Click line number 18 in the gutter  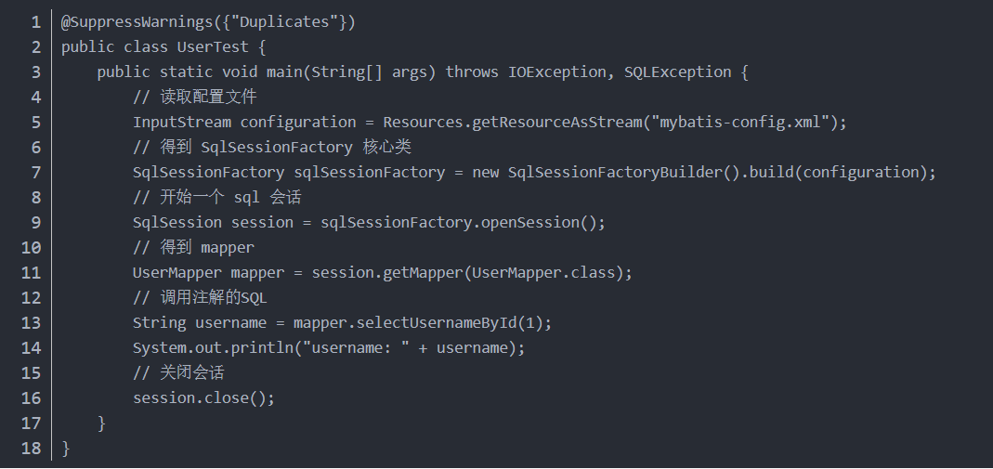tap(31, 449)
